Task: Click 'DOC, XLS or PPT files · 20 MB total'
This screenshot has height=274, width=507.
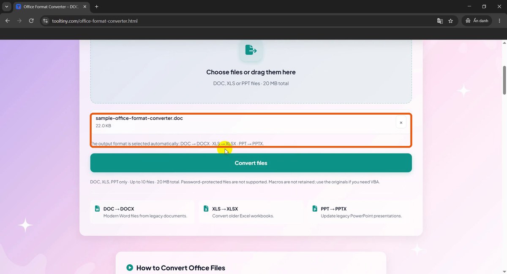Action: 251,83
